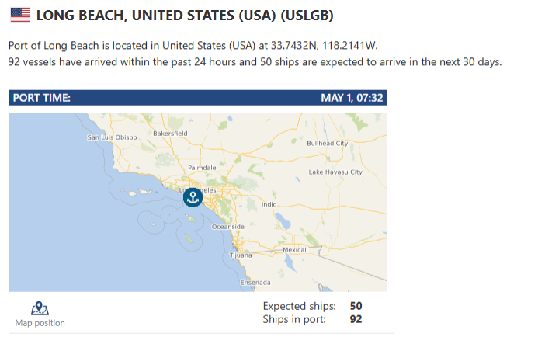Viewport: 559px width, 344px height.
Task: Click the Expected ships count 50
Action: [x=356, y=306]
